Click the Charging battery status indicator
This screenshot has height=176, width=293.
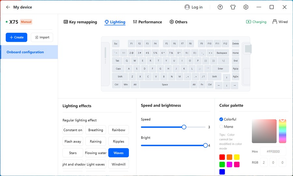coord(256,22)
